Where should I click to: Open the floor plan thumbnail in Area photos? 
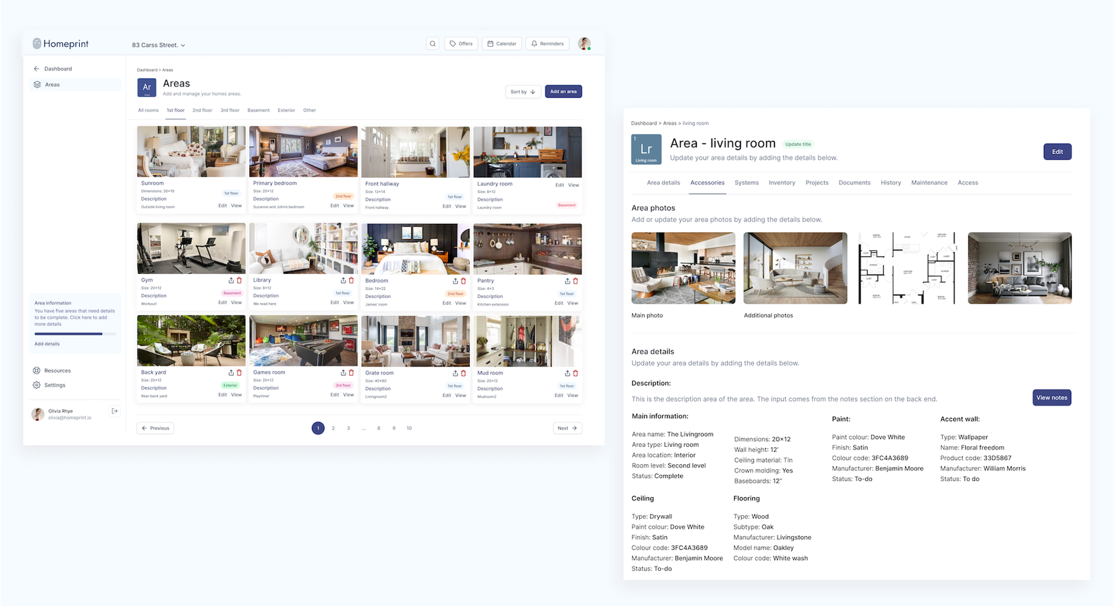[x=907, y=268]
